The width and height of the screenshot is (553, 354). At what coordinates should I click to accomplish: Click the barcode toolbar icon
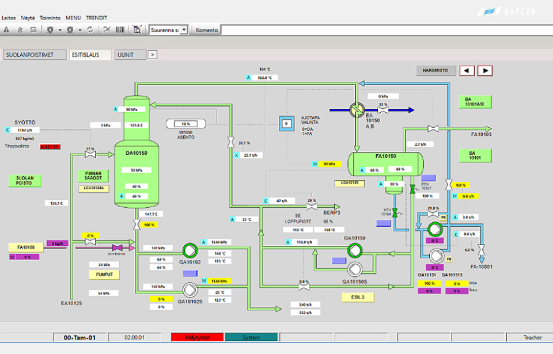pyautogui.click(x=120, y=29)
